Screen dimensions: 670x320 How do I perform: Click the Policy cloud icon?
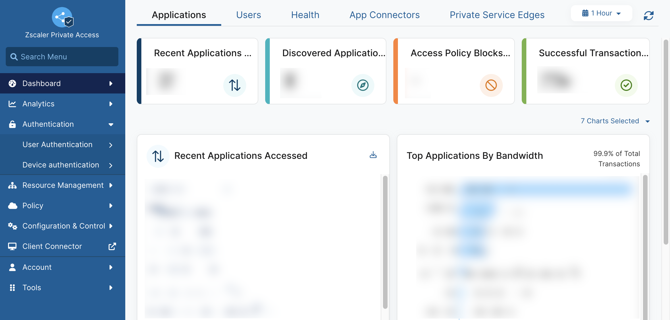coord(12,206)
